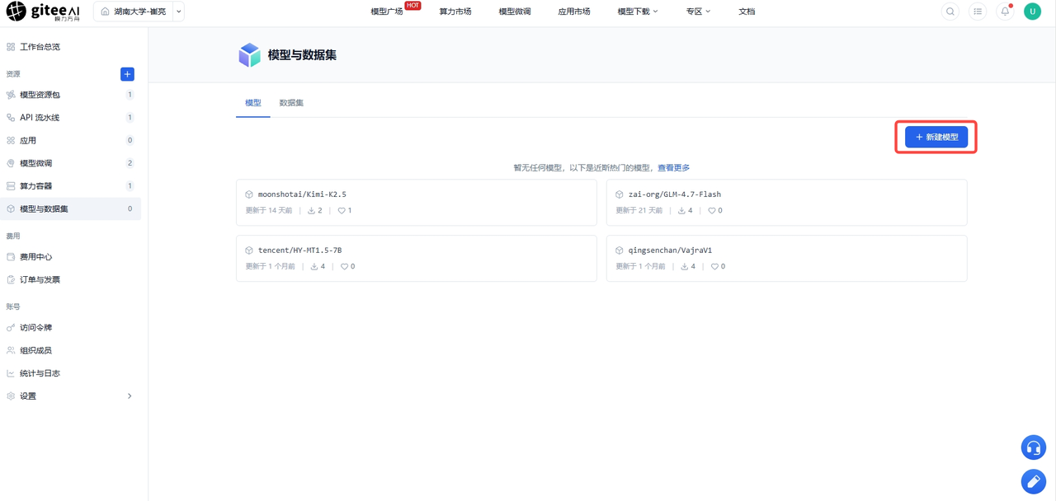
Task: Click the like heart on Kimi-K2.5 card
Action: [342, 211]
